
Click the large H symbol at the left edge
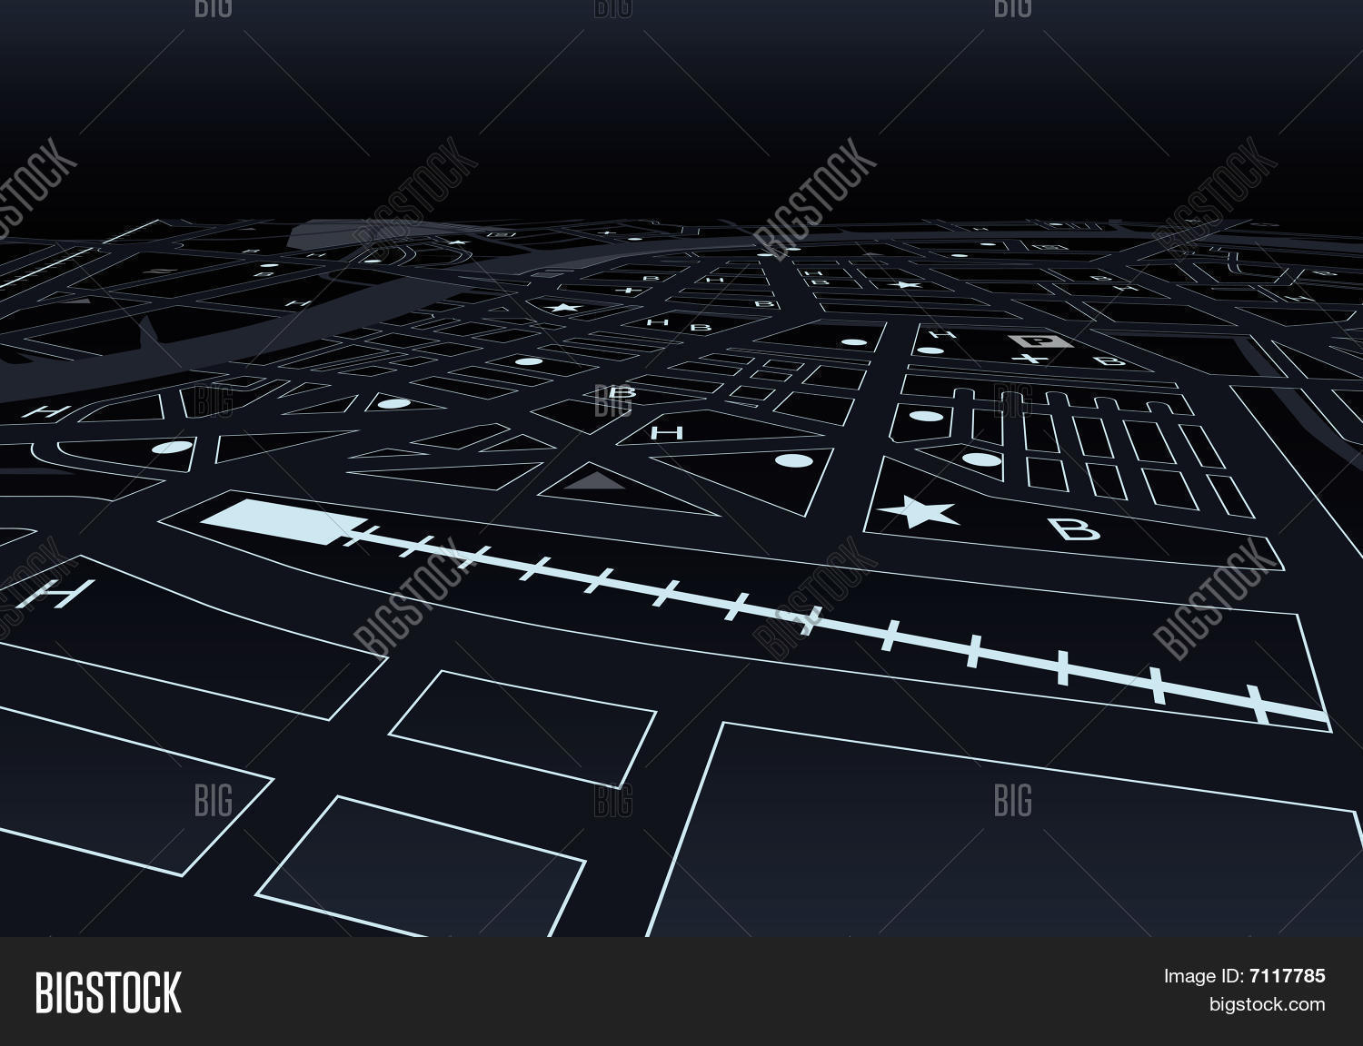point(57,594)
